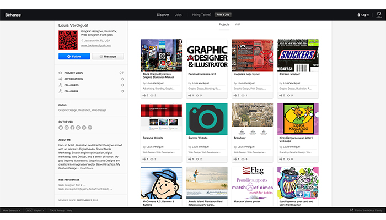This screenshot has width=386, height=220.
Task: Follow Louis Verdiguel
Action: (x=74, y=57)
